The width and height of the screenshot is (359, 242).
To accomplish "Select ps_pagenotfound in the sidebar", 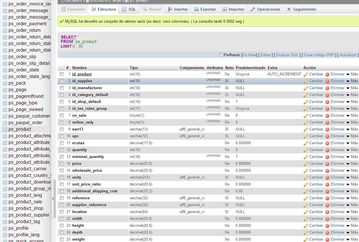I will pyautogui.click(x=26, y=96).
